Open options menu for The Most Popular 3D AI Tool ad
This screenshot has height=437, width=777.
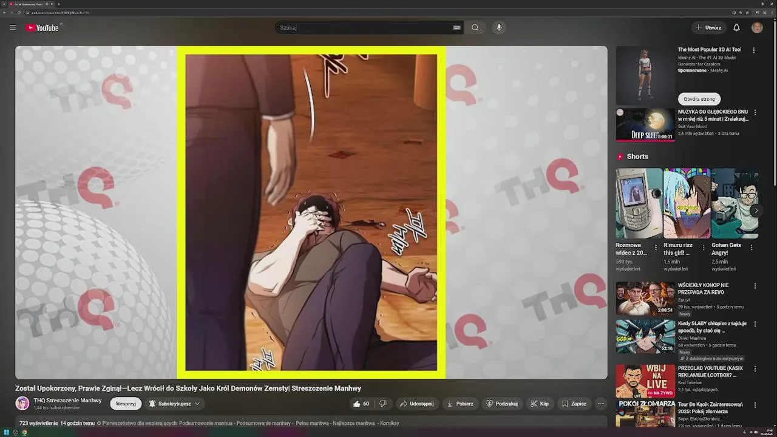[754, 50]
